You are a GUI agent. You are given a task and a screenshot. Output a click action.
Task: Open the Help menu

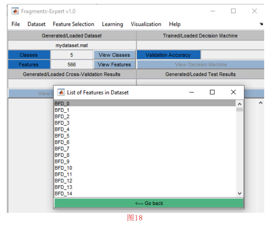[x=175, y=24]
